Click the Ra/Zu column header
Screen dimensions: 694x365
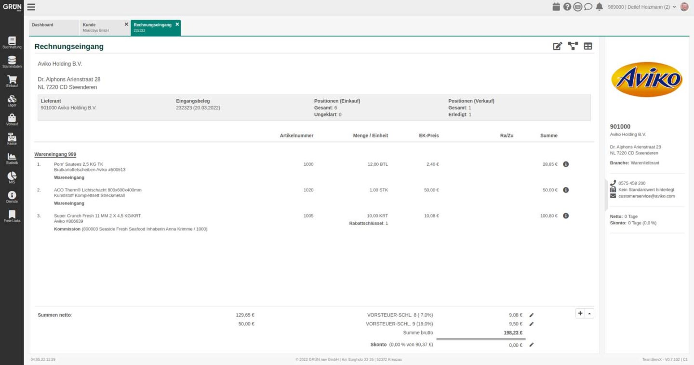[507, 135]
